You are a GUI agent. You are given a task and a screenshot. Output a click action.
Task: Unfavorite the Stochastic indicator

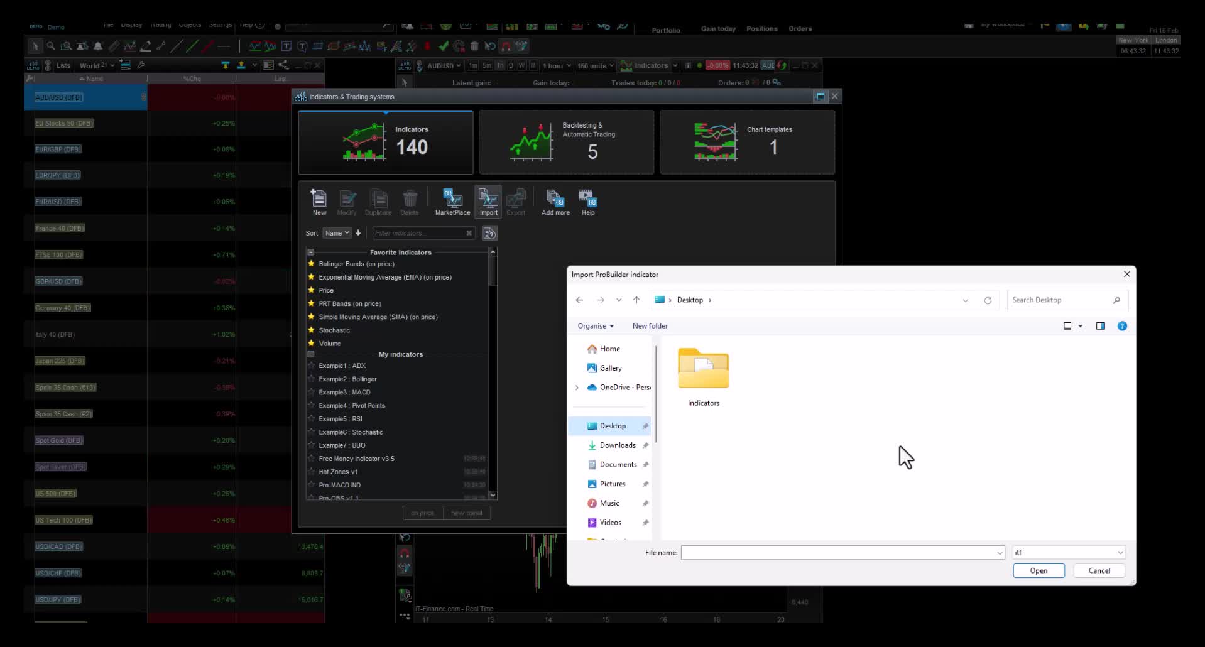pos(312,330)
